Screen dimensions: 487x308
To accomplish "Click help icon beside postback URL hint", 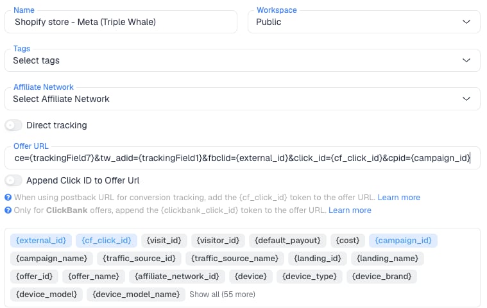I will point(8,198).
